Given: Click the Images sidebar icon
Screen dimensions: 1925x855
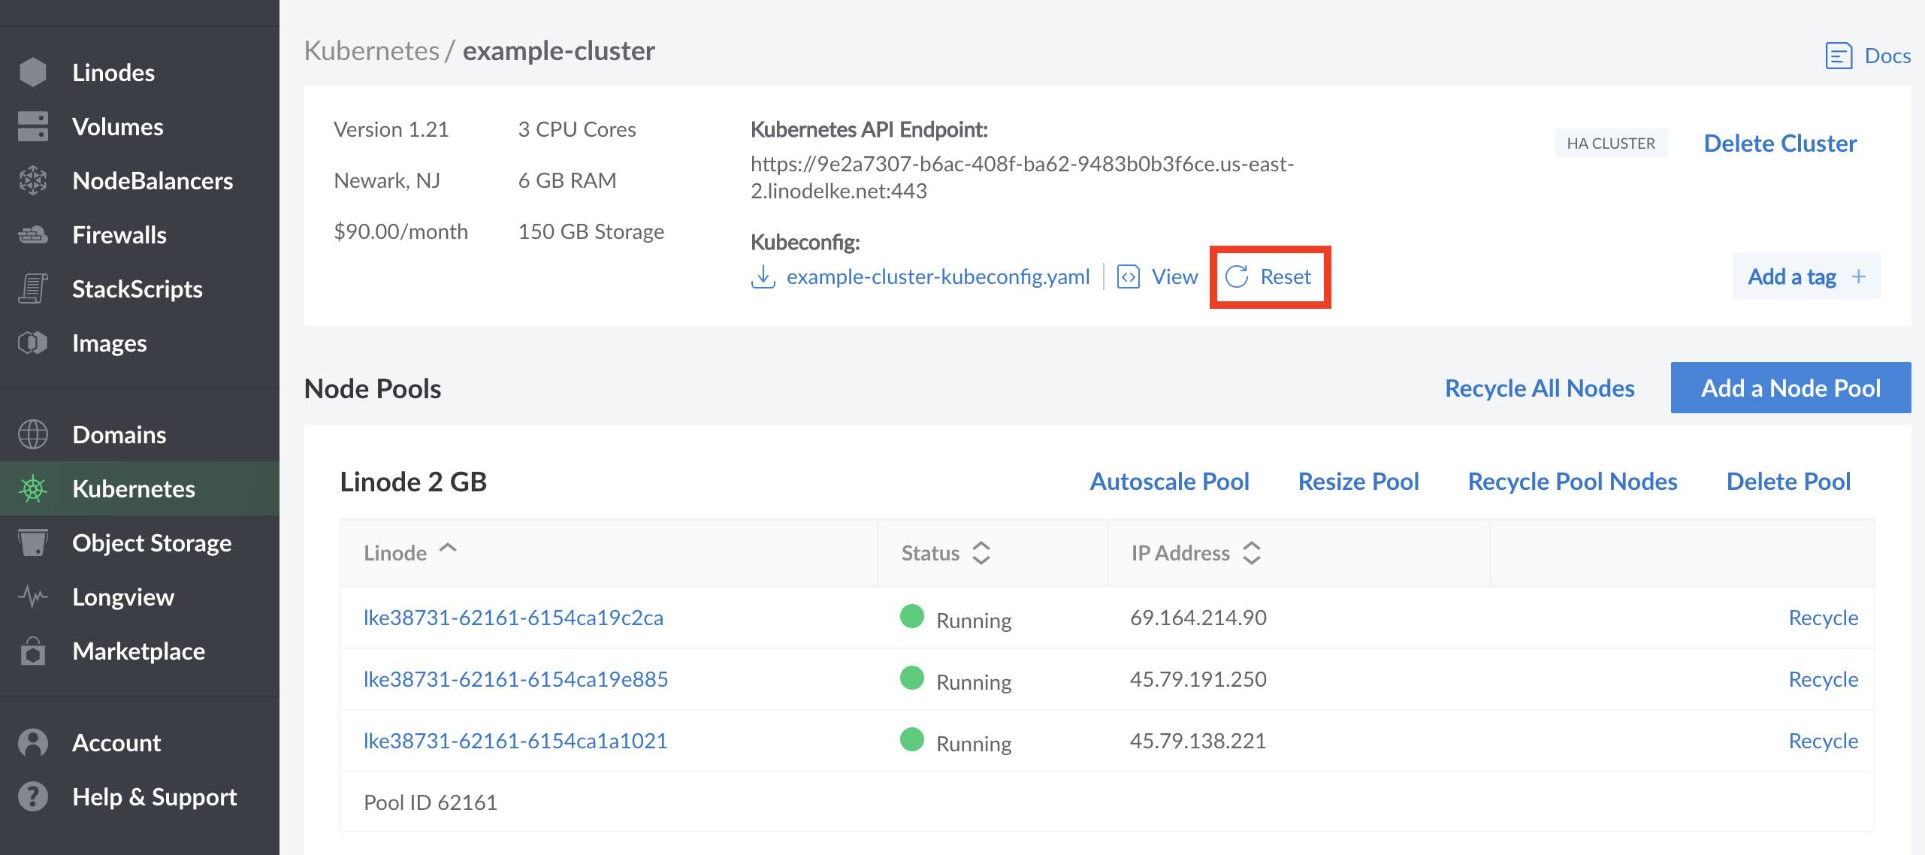Looking at the screenshot, I should click(x=33, y=343).
